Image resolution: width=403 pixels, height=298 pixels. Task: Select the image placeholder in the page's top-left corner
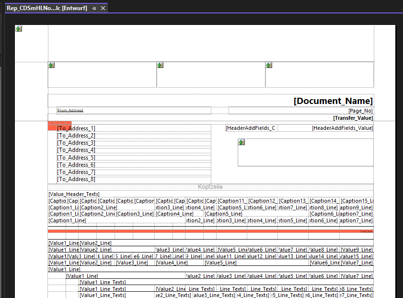19,29
